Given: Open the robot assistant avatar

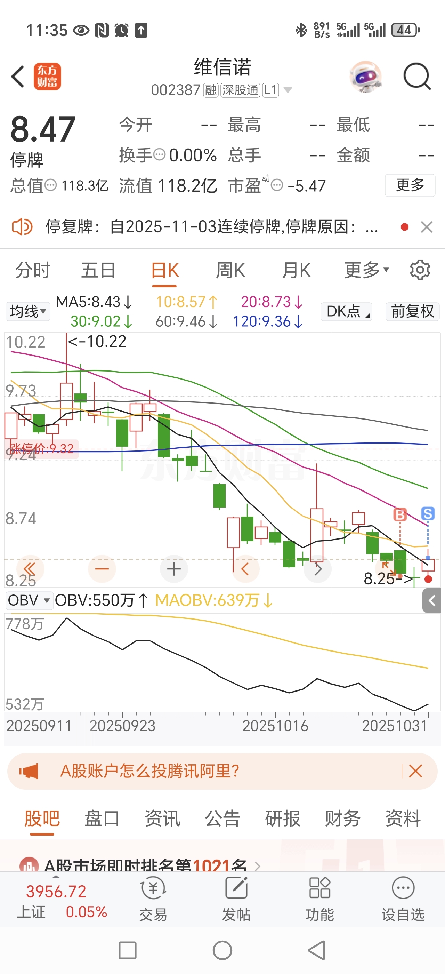Looking at the screenshot, I should 365,77.
